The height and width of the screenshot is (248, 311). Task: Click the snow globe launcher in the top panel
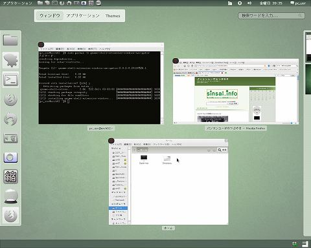tap(98, 3)
